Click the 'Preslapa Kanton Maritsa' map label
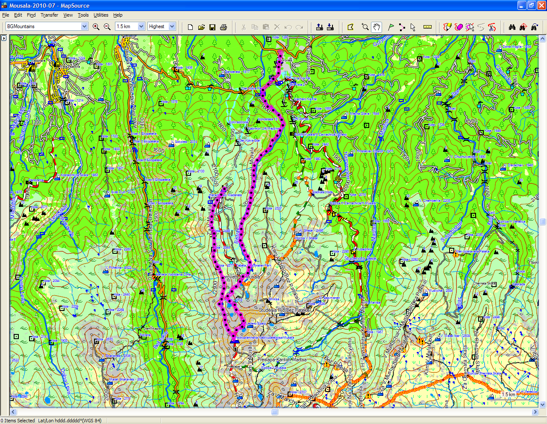 tap(282, 360)
